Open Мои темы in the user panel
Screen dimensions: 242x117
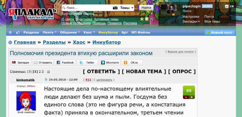(x=212, y=21)
